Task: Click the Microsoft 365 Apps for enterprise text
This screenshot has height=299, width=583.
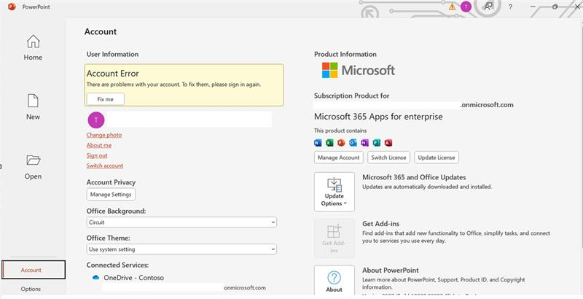Action: (x=378, y=117)
